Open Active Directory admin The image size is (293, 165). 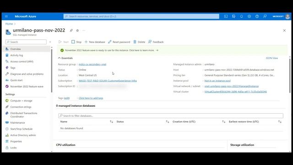pos(23,135)
